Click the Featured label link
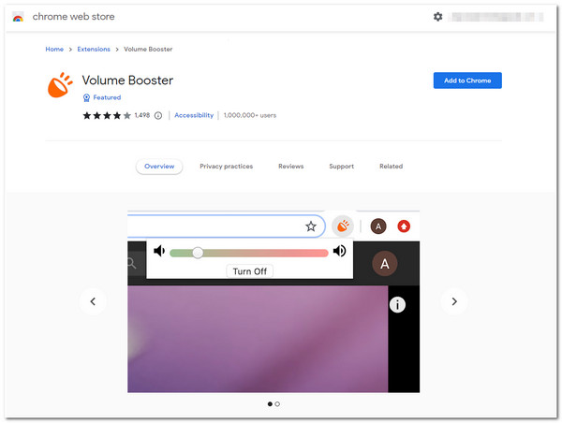562x423 pixels. point(107,97)
